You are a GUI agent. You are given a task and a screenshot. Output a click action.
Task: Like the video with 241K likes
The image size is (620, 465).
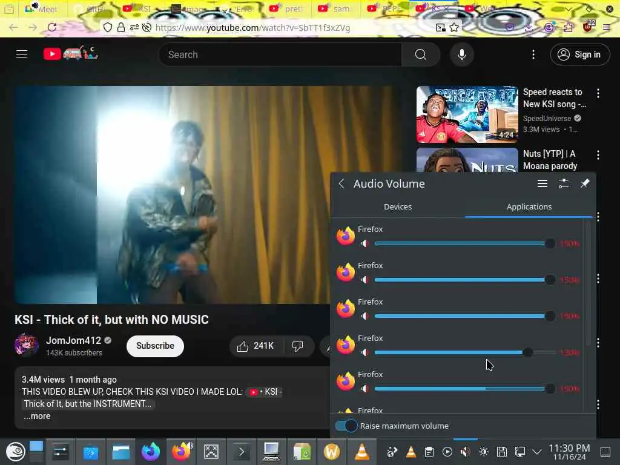256,346
